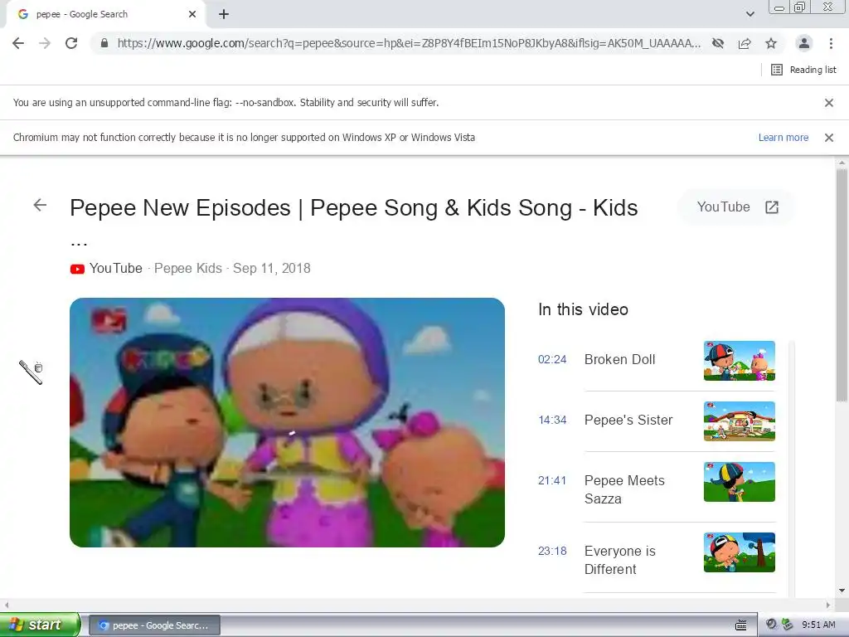The height and width of the screenshot is (637, 849).
Task: Click the scroll down arrow
Action: [842, 591]
